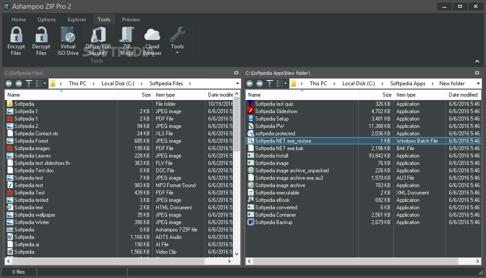Screen dimensions: 486x278
Task: Switch to the Explorer tab
Action: tap(76, 20)
